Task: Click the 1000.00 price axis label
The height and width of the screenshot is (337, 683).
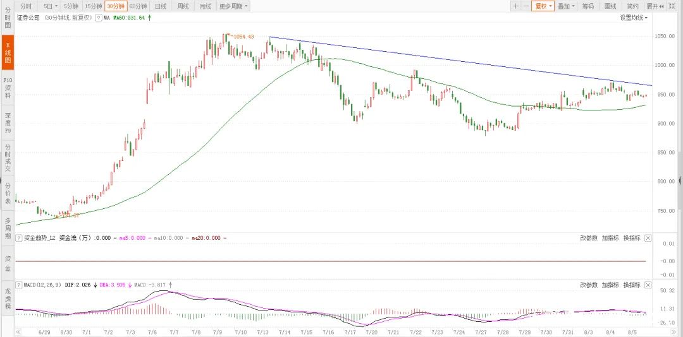Action: click(x=666, y=65)
